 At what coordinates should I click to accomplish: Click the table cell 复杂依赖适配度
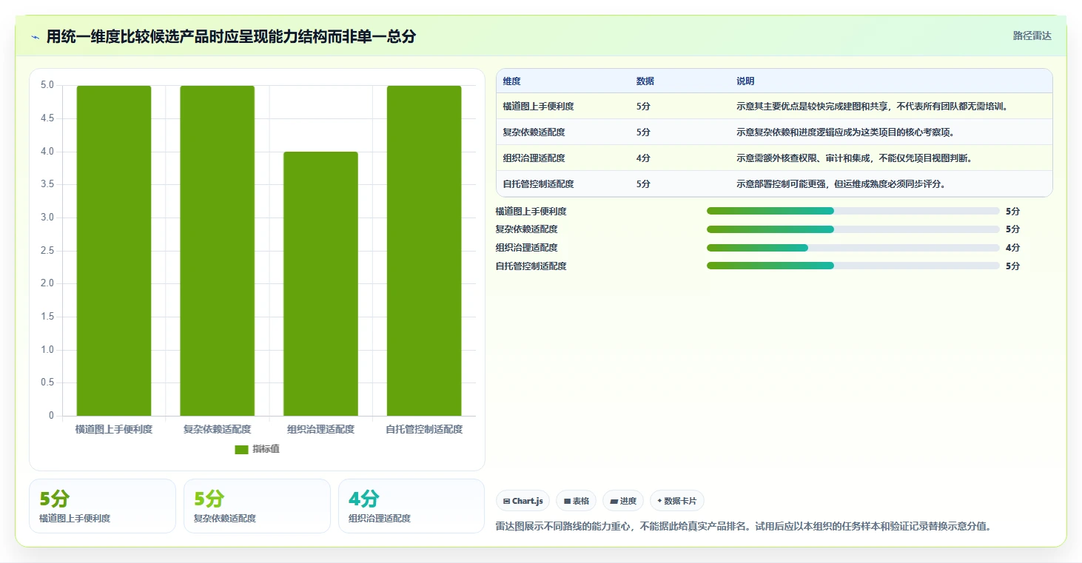534,132
